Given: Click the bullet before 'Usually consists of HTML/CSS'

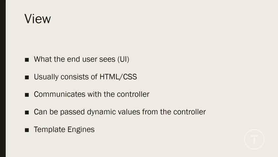Looking at the screenshot, I should coord(27,78).
